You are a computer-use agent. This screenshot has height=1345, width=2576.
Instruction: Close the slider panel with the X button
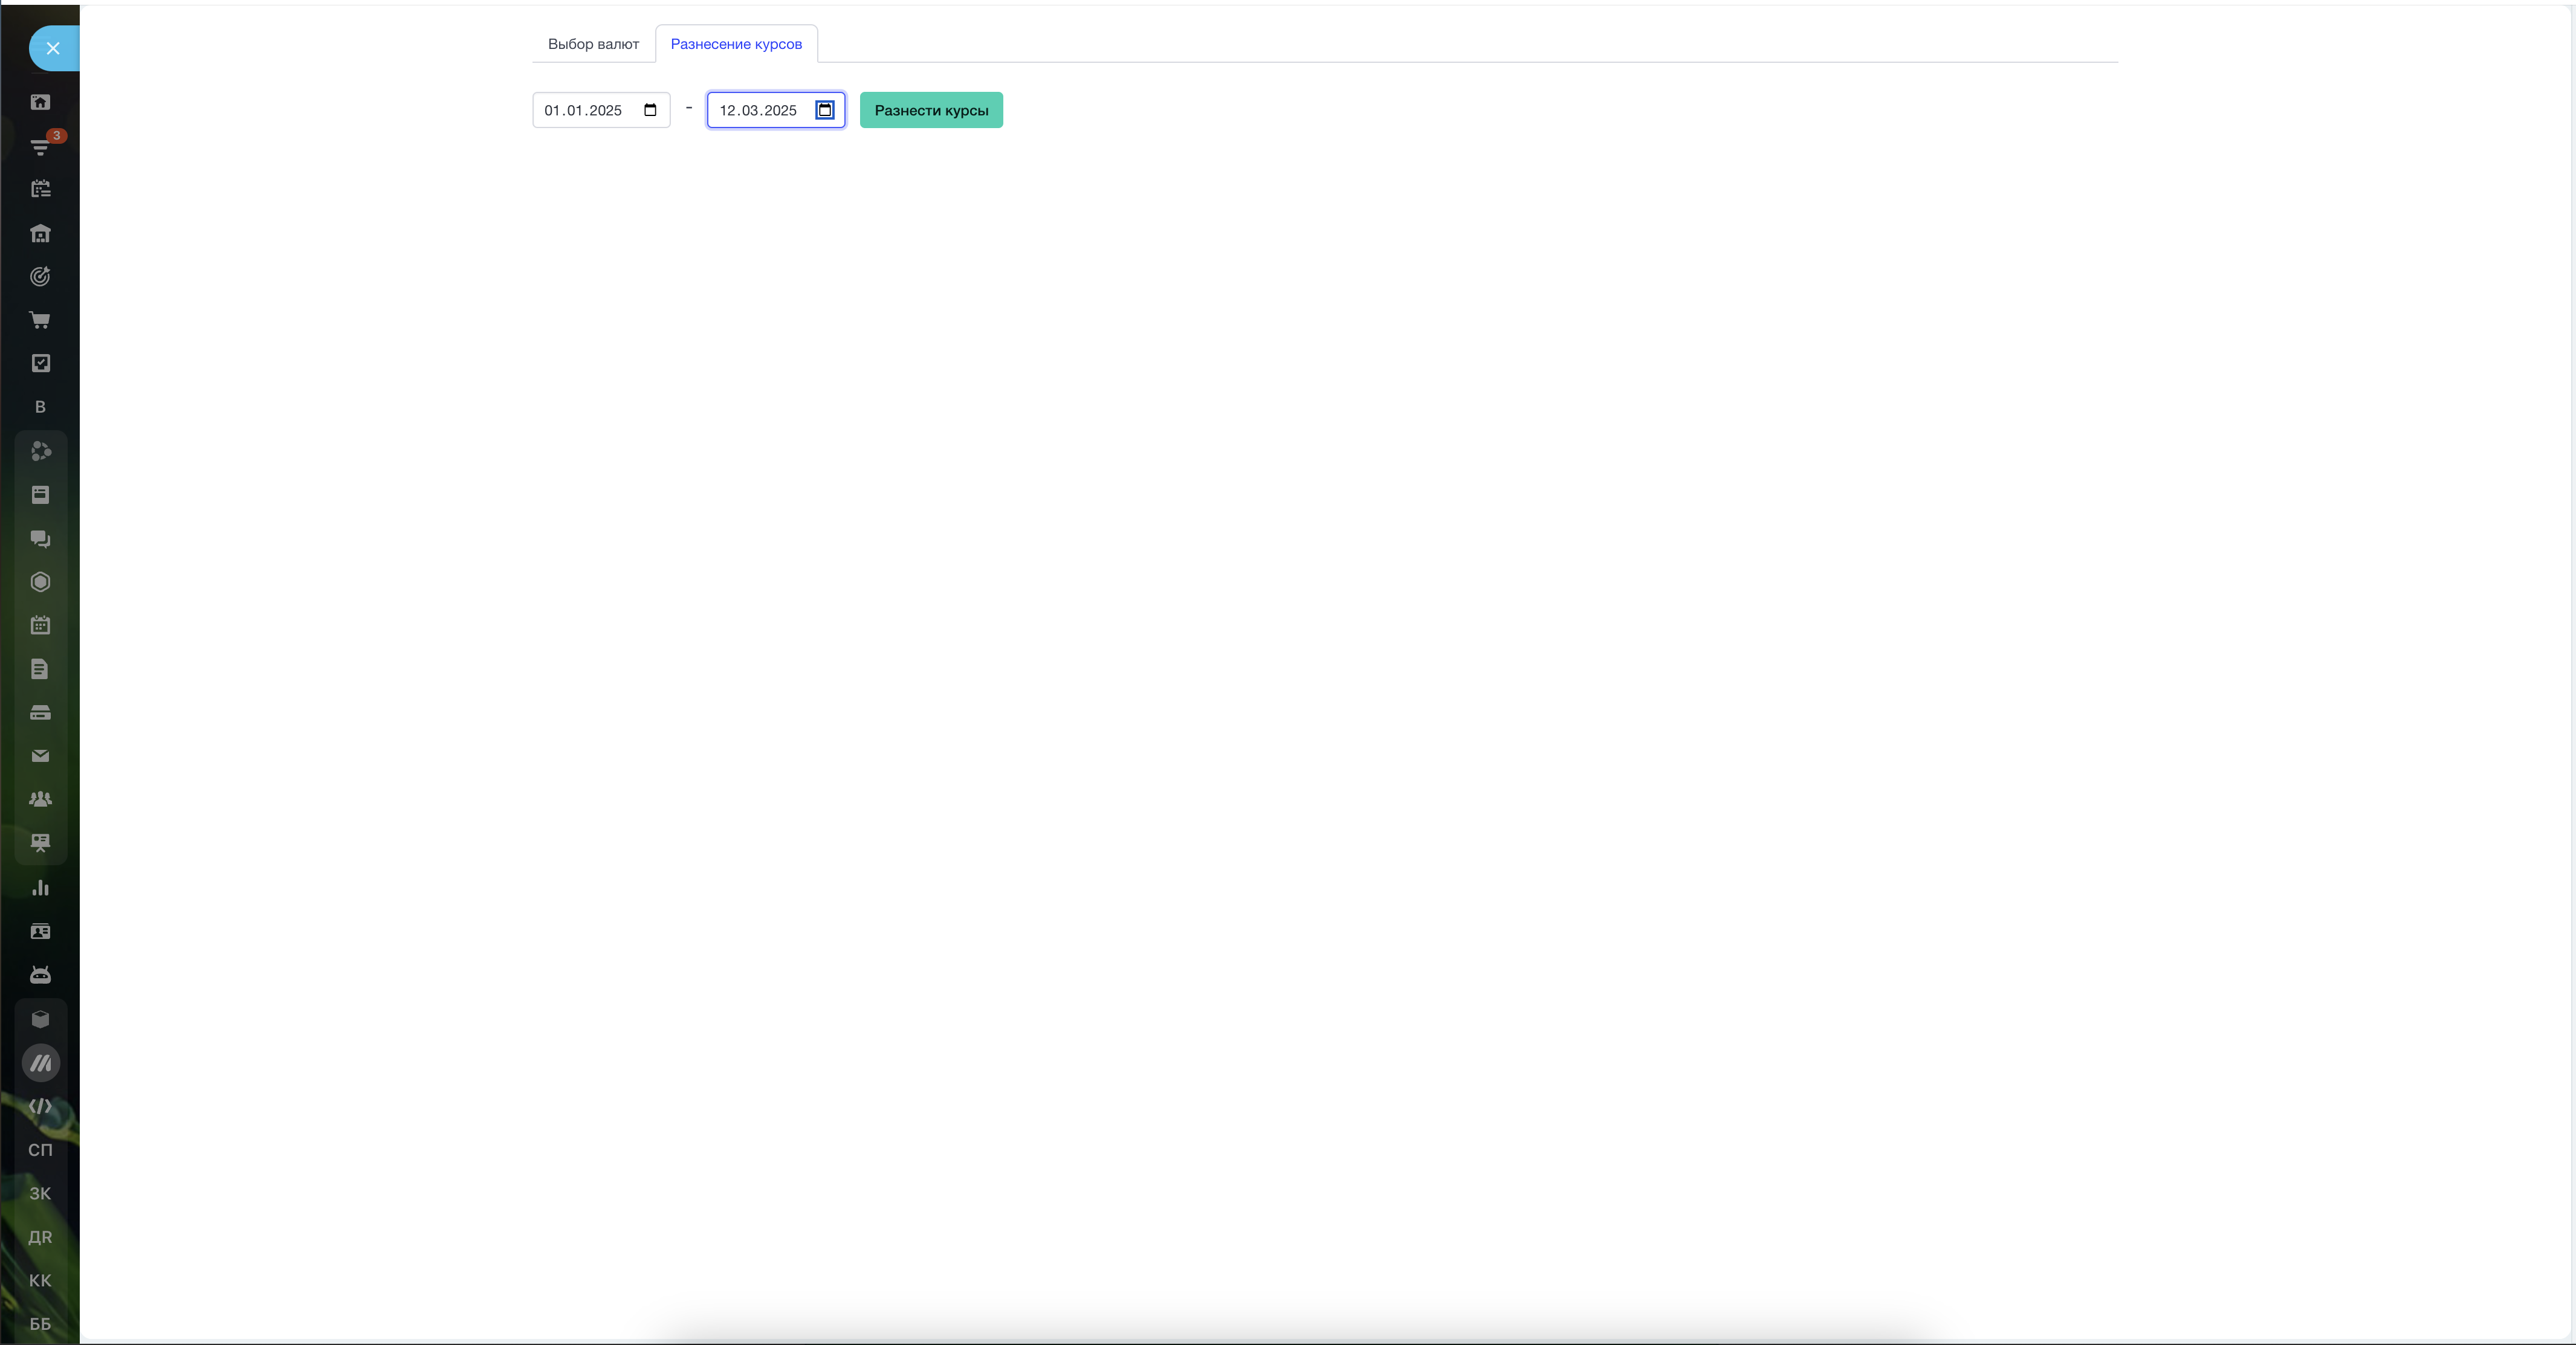[x=53, y=48]
